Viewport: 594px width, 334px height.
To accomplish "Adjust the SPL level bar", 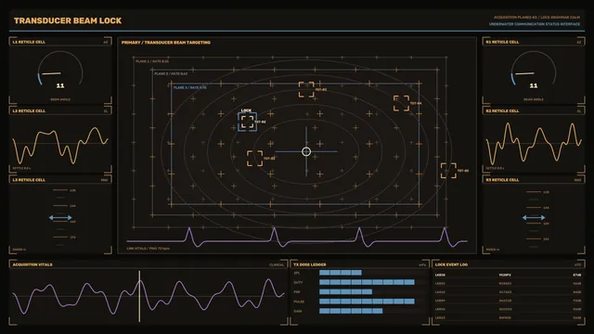I will (341, 273).
